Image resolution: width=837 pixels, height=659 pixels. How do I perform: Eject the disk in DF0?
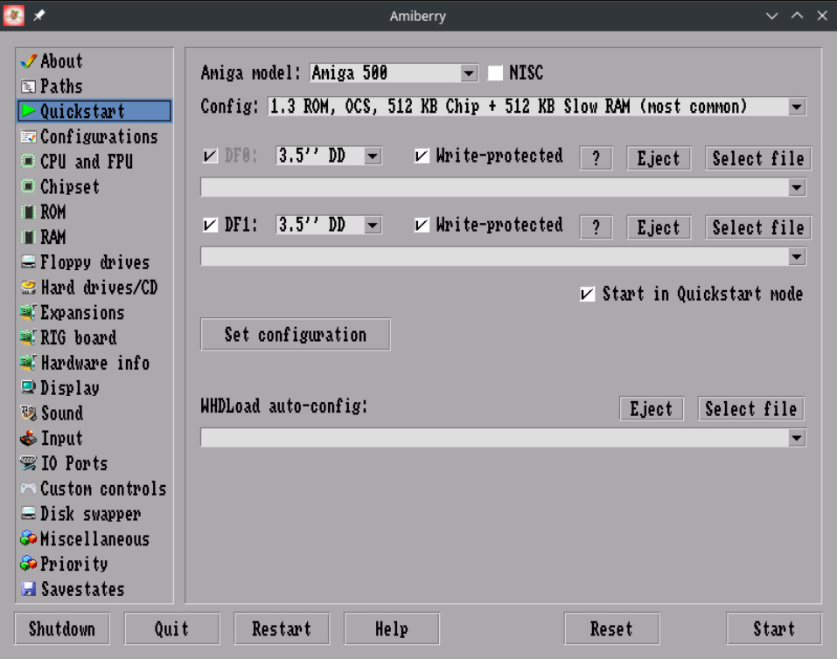pyautogui.click(x=659, y=158)
